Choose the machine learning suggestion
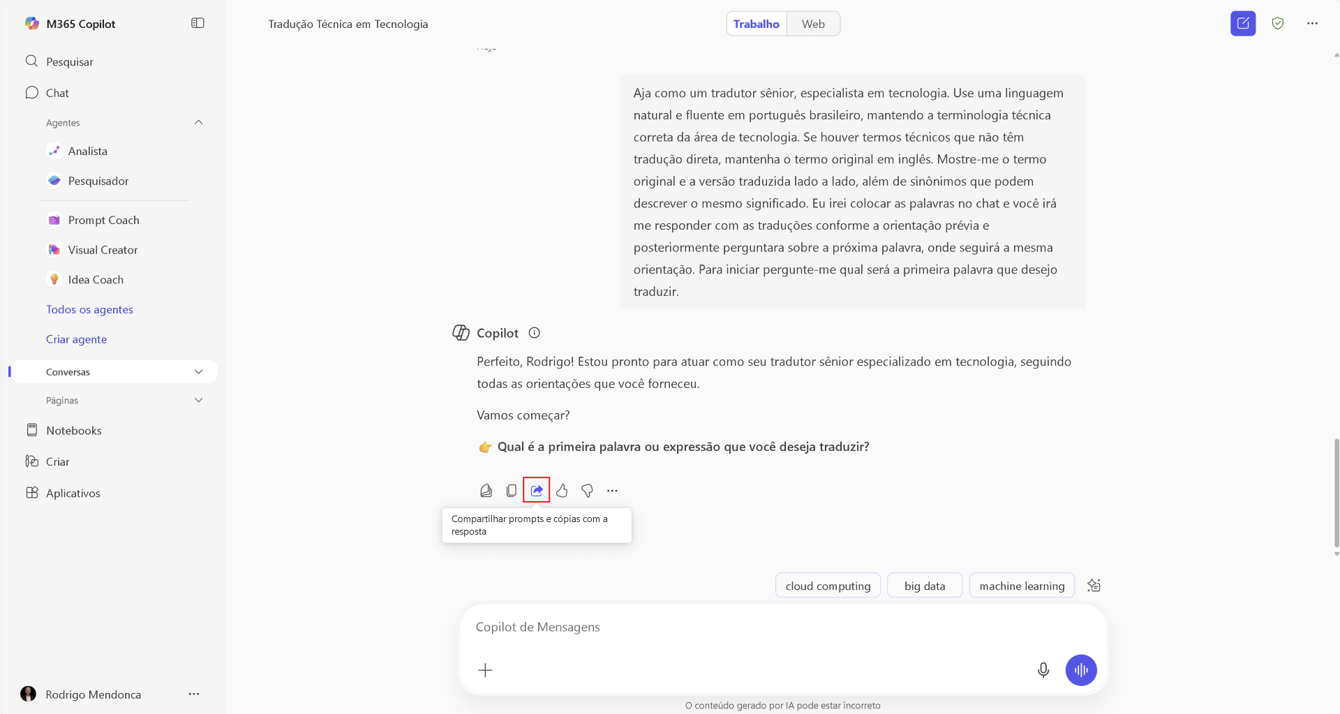The image size is (1340, 714). click(1022, 586)
